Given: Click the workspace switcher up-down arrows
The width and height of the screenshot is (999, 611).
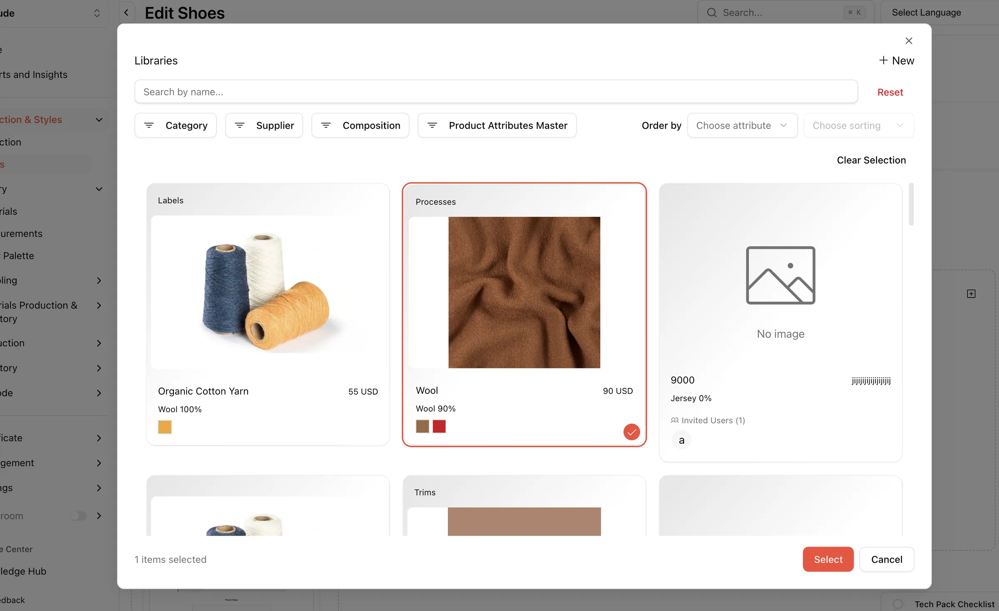Looking at the screenshot, I should click(97, 13).
